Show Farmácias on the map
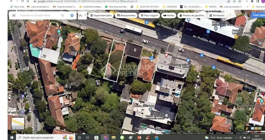Image resolution: width=265 pixels, height=140 pixels. [x=217, y=15]
